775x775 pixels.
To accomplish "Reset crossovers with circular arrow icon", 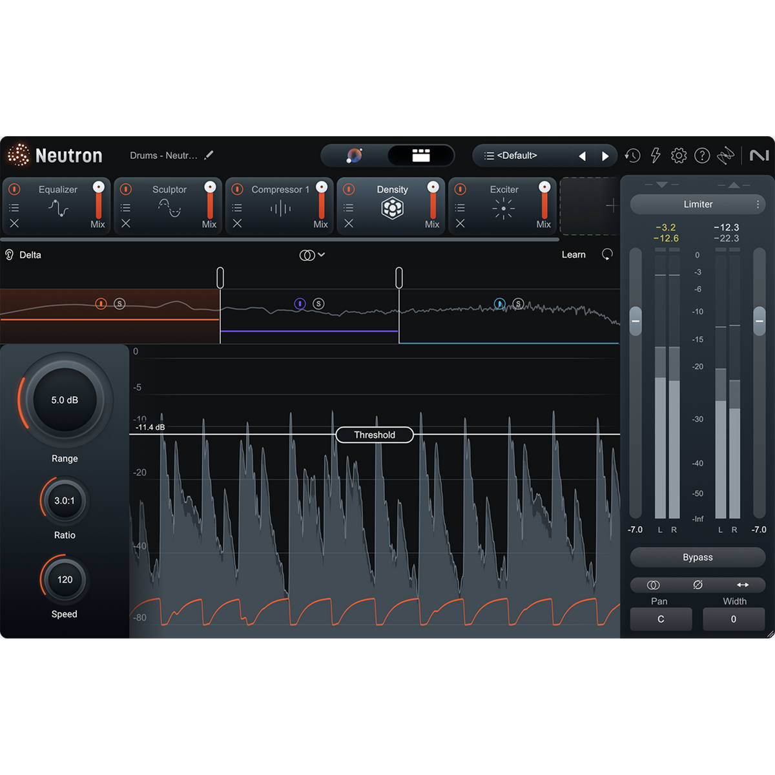I will point(607,254).
